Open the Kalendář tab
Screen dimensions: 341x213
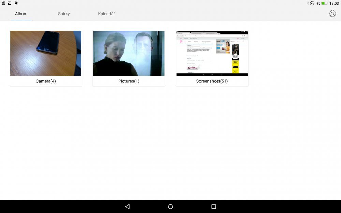[x=106, y=14]
